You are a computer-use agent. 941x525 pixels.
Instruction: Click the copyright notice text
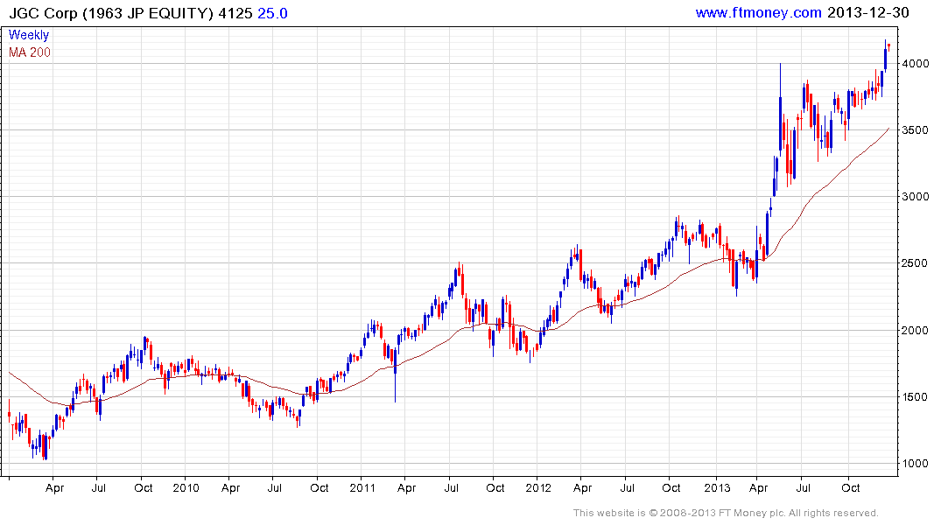(x=726, y=513)
